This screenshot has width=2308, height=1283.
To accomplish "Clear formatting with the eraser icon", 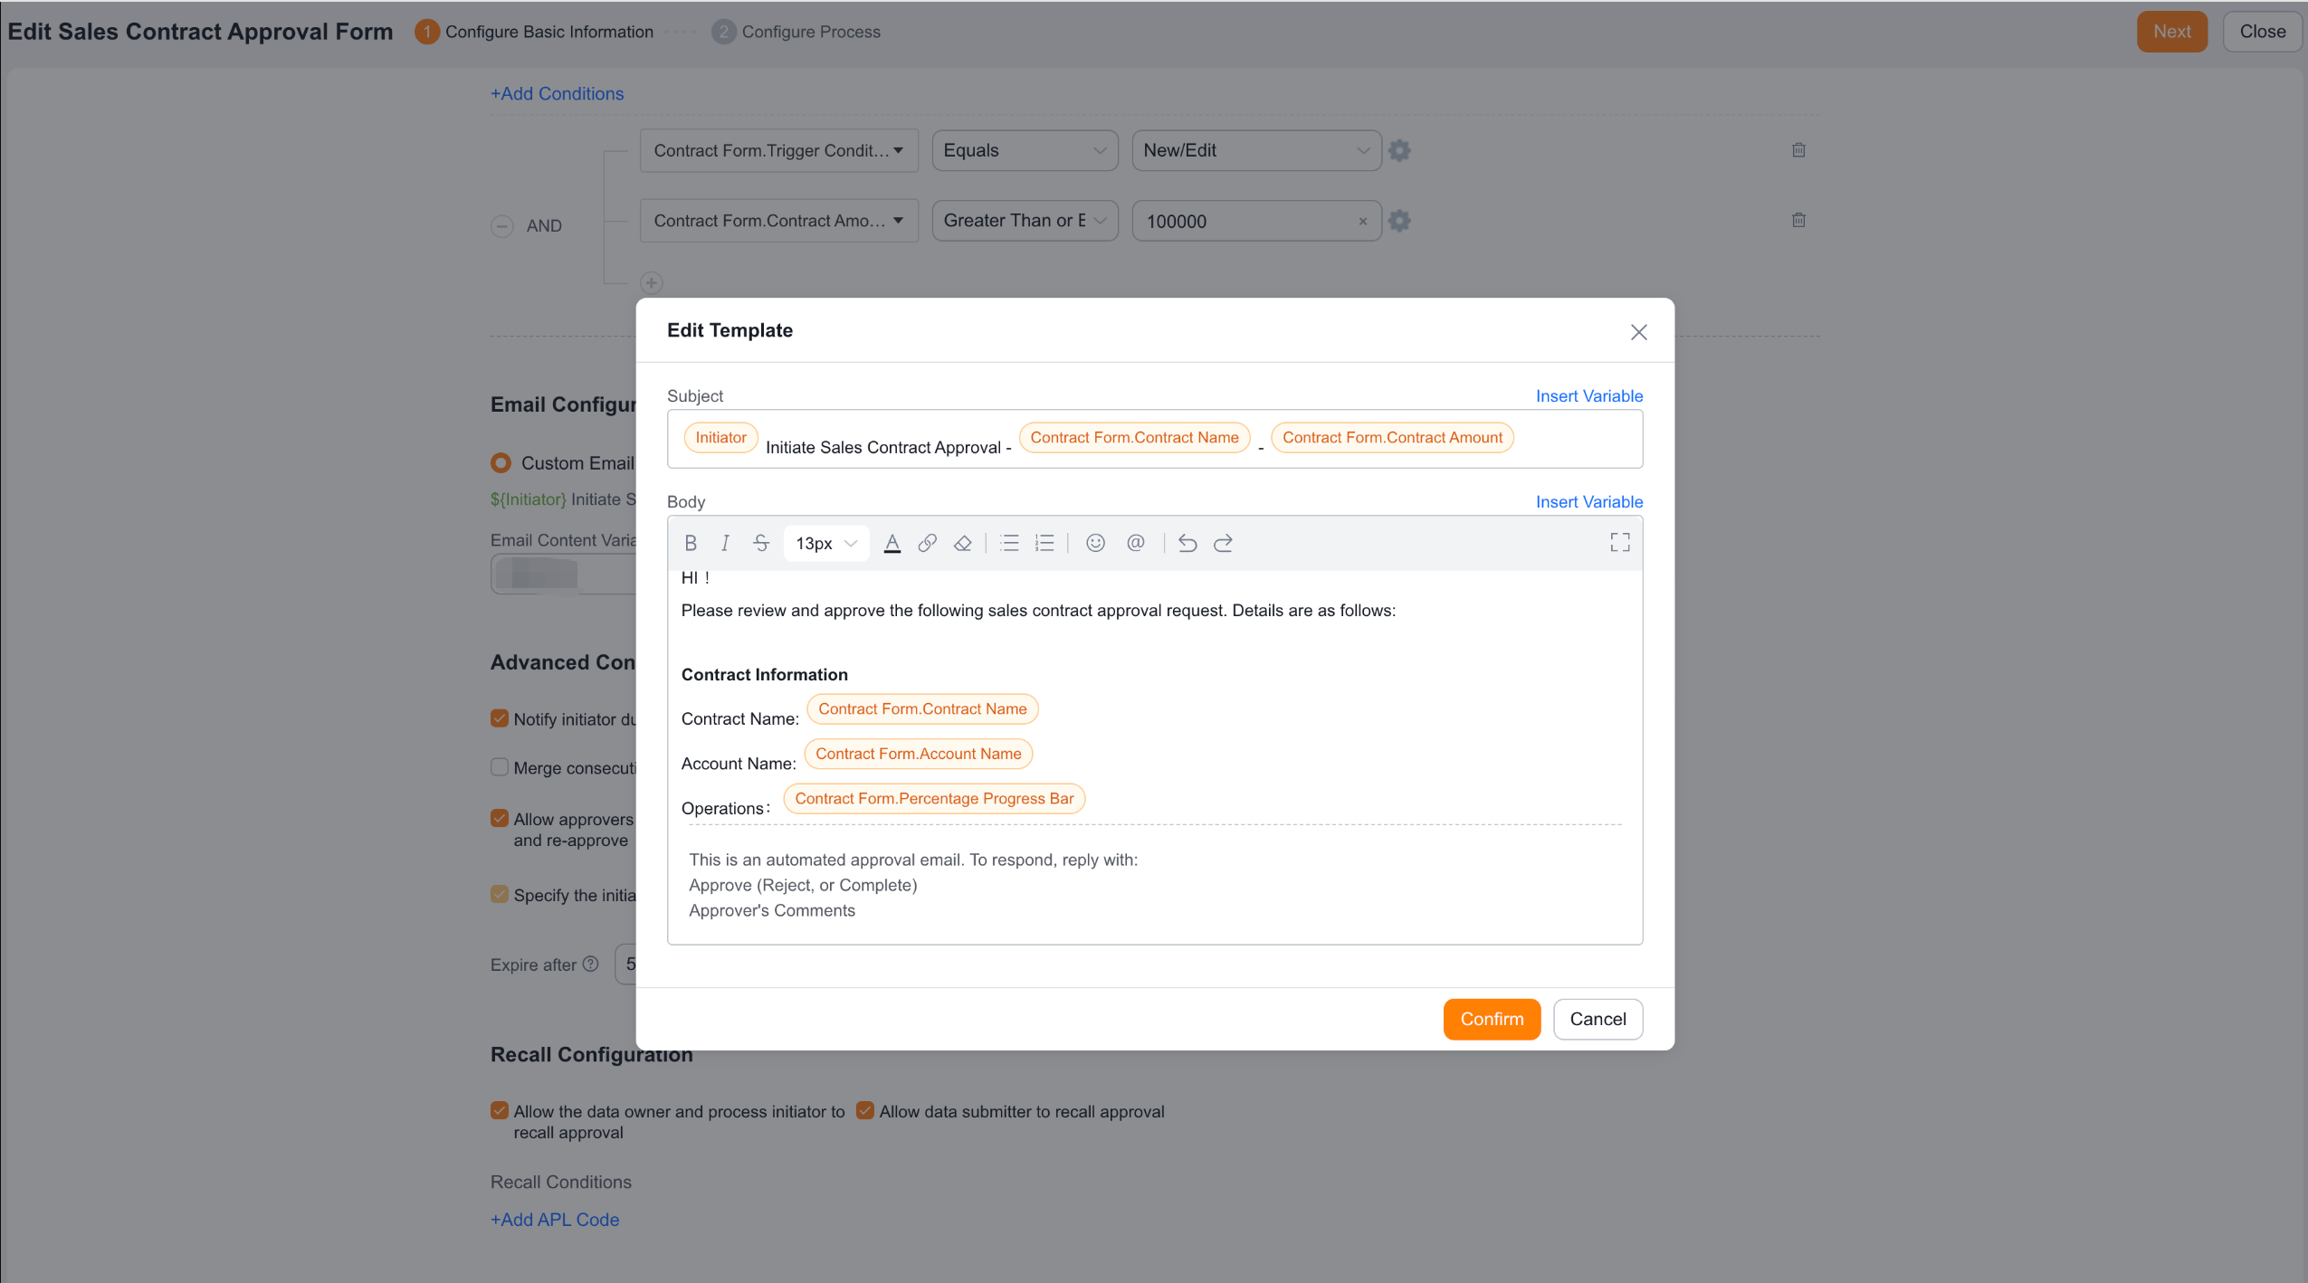I will (x=963, y=543).
